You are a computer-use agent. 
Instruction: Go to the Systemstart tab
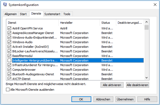pyautogui.click(x=52, y=14)
